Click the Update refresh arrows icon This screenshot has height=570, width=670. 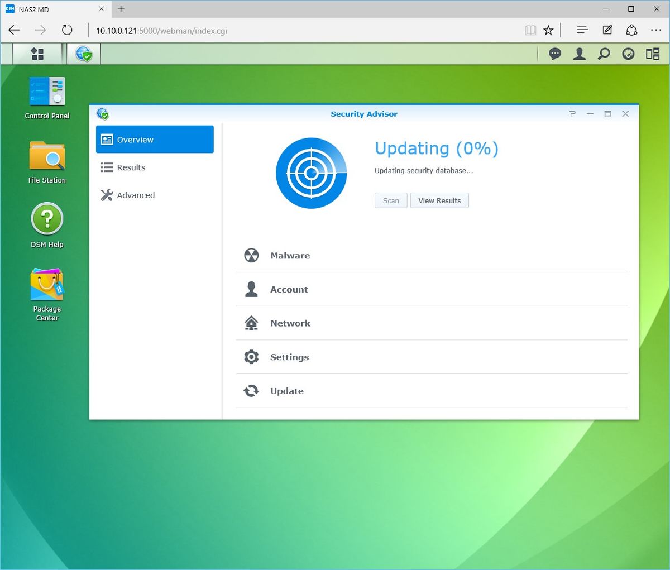[x=251, y=391]
